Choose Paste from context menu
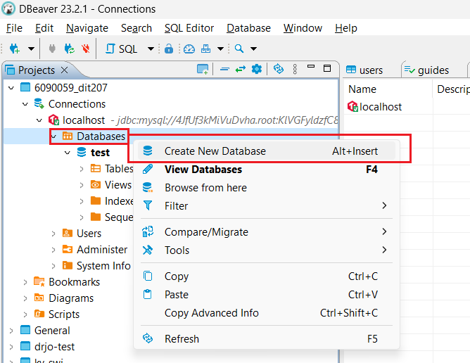The height and width of the screenshot is (363, 470). tap(267, 295)
